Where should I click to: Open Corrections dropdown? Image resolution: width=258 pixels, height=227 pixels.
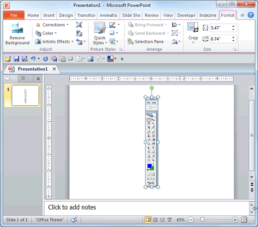[52, 25]
